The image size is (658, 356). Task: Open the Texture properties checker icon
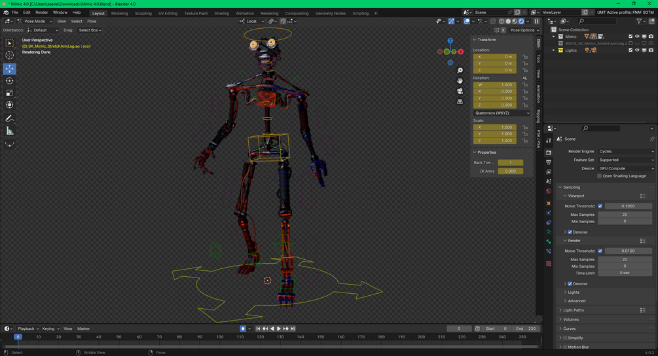pos(549,263)
